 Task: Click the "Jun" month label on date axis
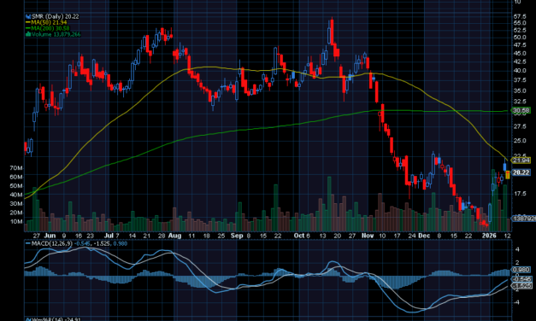pos(50,236)
